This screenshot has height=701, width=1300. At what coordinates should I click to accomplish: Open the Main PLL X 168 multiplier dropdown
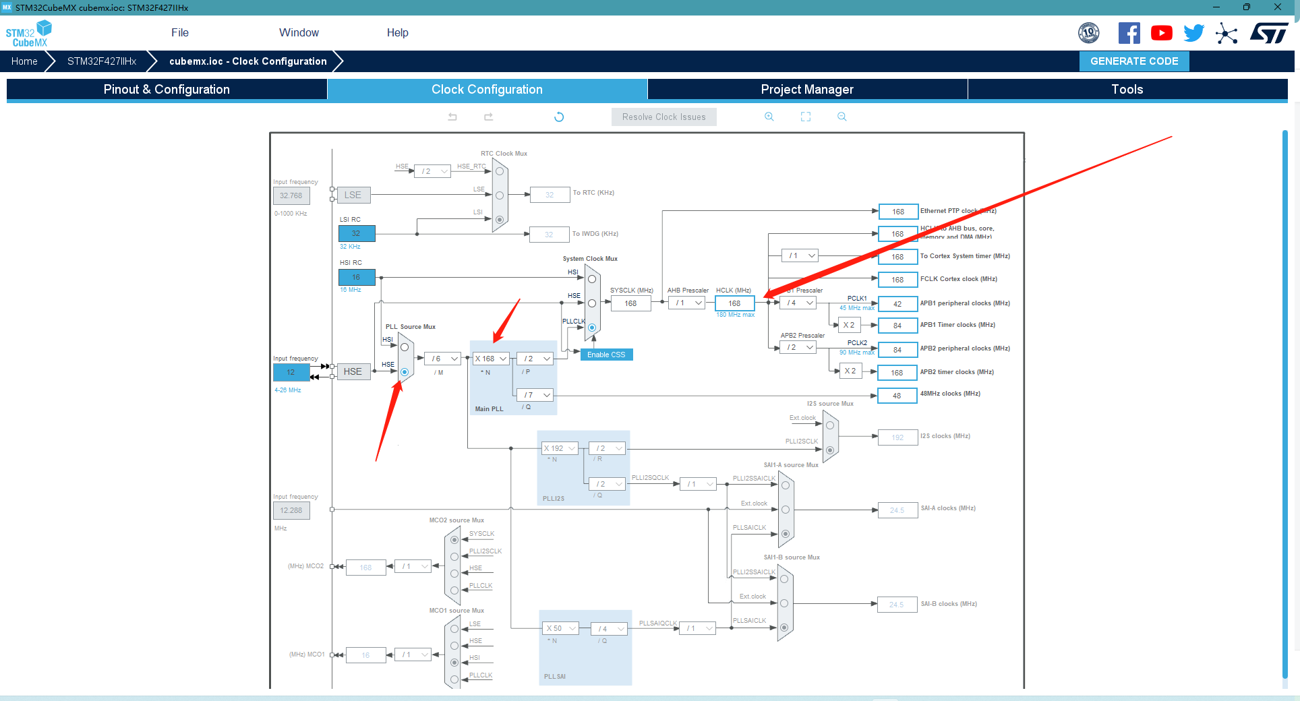pos(491,359)
